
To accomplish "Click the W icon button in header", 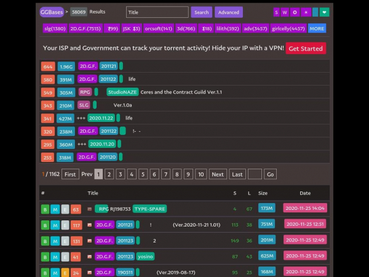I will point(285,12).
